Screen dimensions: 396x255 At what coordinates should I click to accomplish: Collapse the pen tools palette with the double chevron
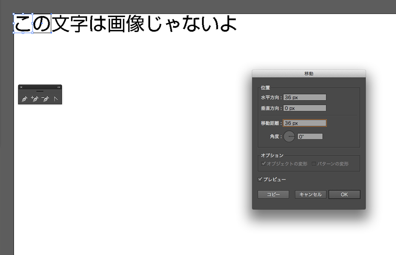(59, 87)
